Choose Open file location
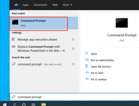The image size is (139, 106). click(101, 67)
